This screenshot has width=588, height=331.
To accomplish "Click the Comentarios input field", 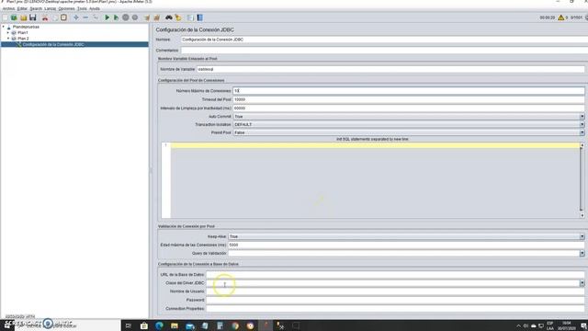I will 384,50.
